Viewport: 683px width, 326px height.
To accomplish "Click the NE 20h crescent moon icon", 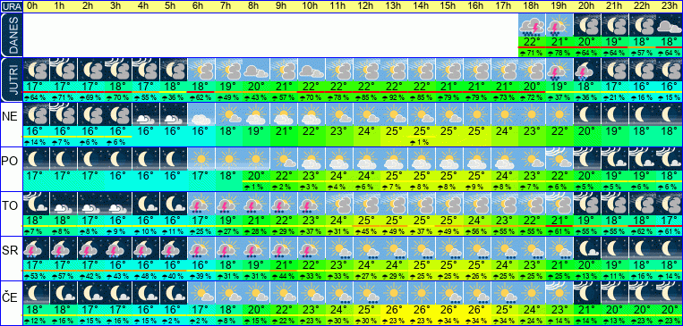I will 586,114.
